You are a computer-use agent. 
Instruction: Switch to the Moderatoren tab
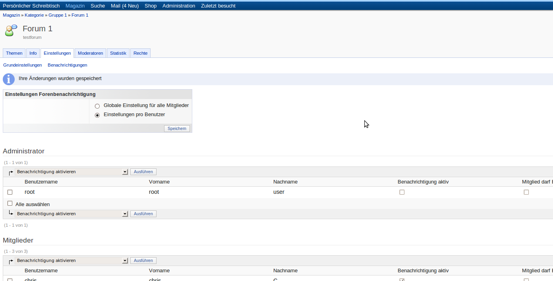click(91, 53)
